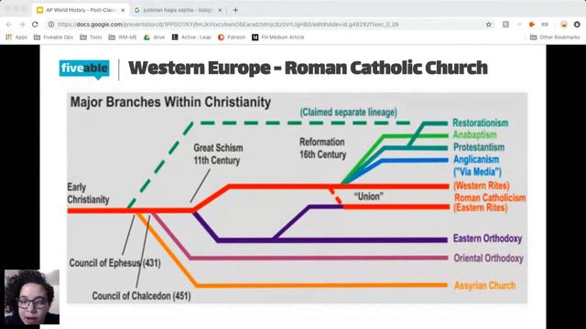Open the new tab plus button
586x329 pixels.
pos(235,10)
